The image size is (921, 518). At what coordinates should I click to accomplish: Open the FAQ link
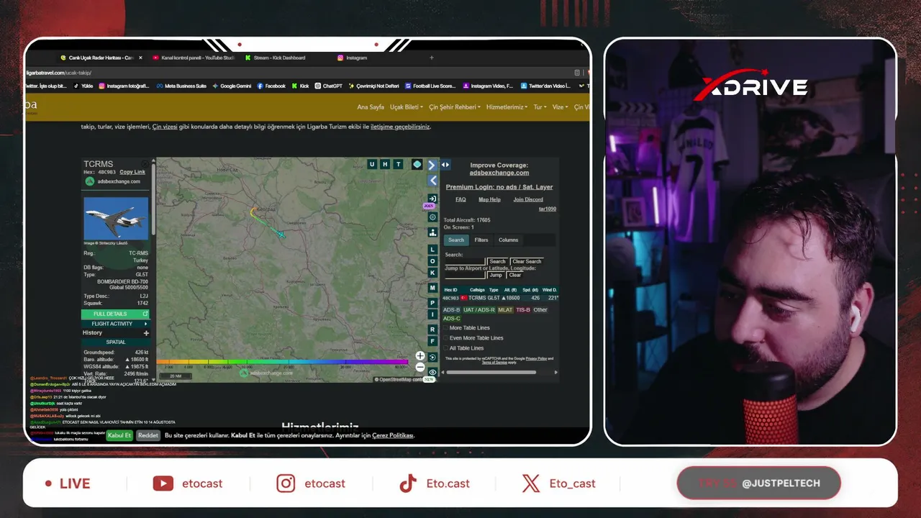(460, 199)
